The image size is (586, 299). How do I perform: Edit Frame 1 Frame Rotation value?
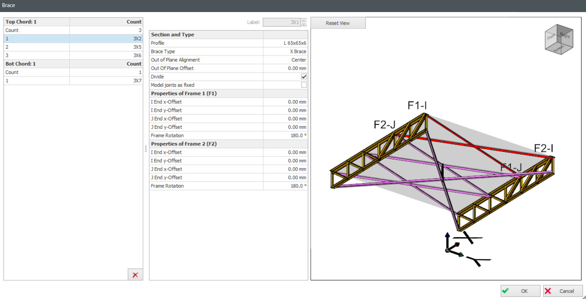click(x=285, y=136)
